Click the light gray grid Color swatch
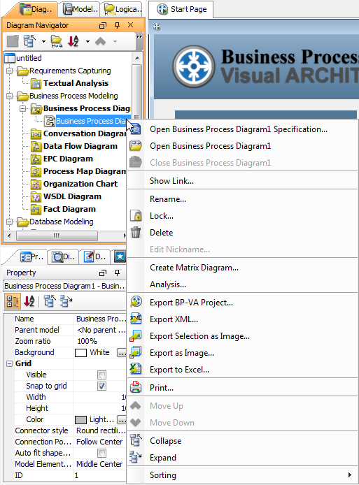Image resolution: width=359 pixels, height=485 pixels. 80,420
